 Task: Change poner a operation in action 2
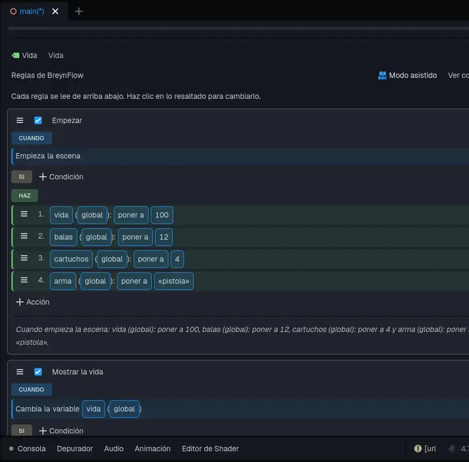point(135,237)
